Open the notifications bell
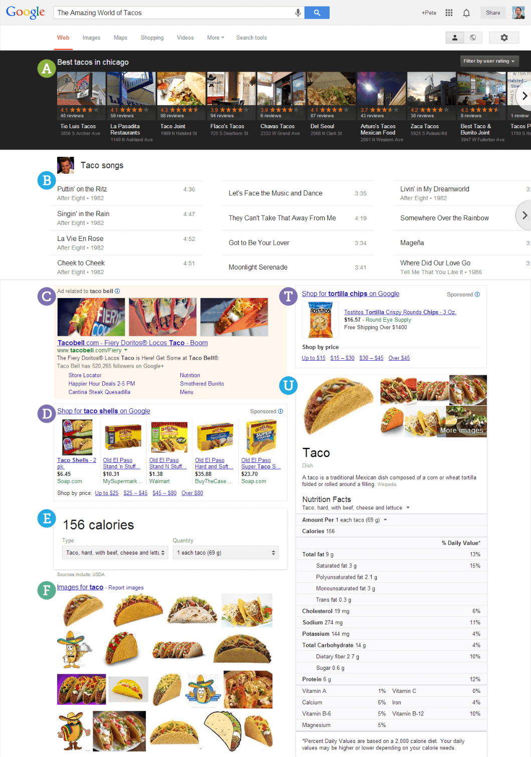The image size is (531, 757). [466, 13]
